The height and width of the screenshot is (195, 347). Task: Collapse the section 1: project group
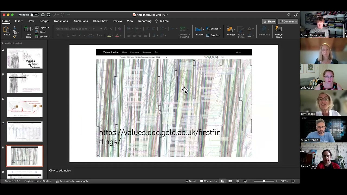click(x=2, y=43)
